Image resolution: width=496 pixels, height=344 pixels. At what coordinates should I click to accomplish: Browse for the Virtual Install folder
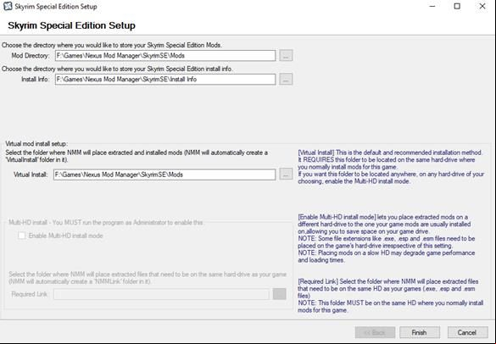point(286,175)
